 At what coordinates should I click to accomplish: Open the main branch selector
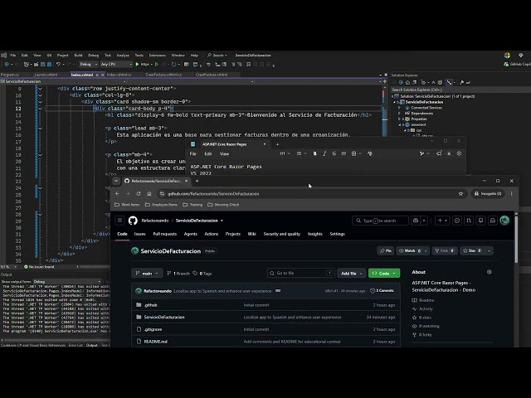[x=147, y=273]
